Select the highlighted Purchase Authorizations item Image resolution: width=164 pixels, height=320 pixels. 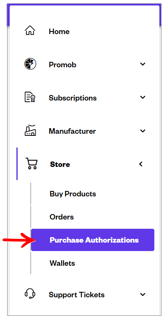pyautogui.click(x=93, y=240)
